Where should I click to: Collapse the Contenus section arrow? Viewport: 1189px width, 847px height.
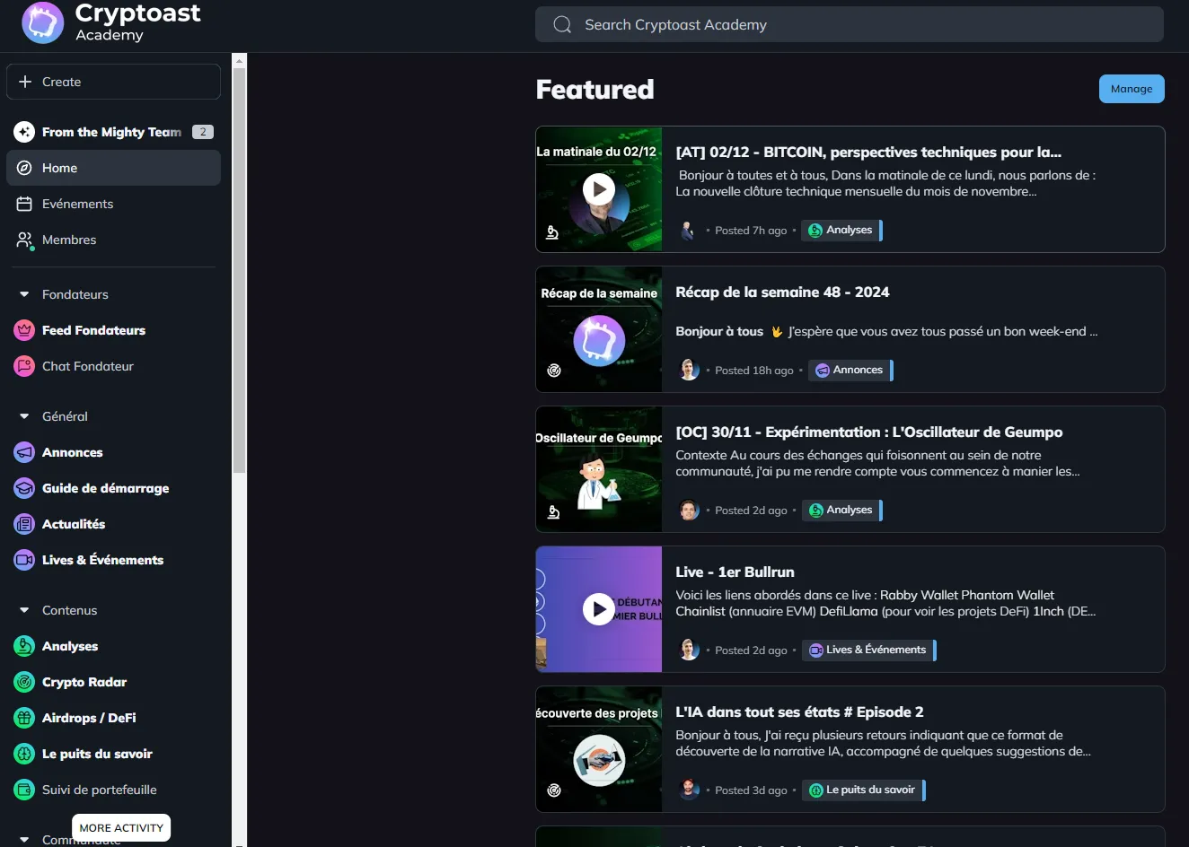(x=24, y=610)
